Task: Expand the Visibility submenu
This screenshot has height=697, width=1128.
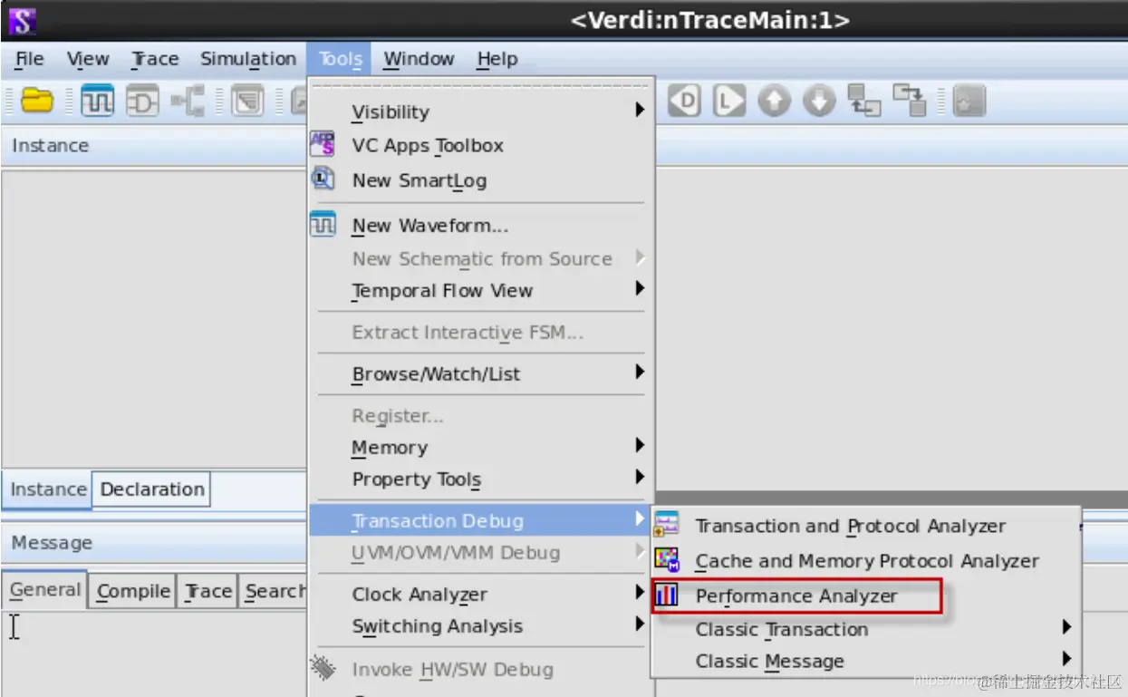Action: click(x=481, y=111)
